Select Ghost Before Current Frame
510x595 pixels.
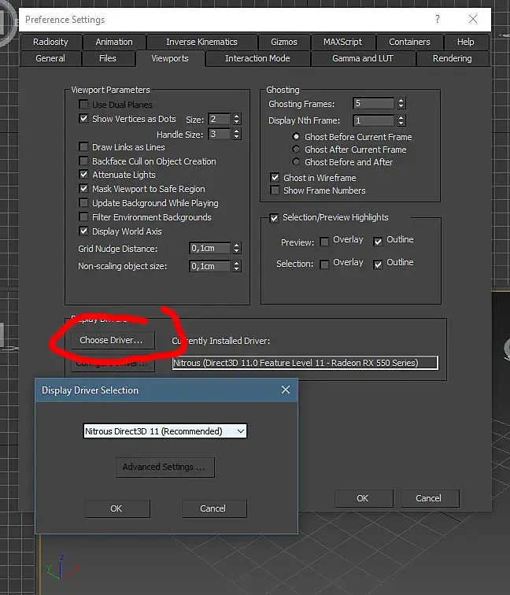point(296,136)
